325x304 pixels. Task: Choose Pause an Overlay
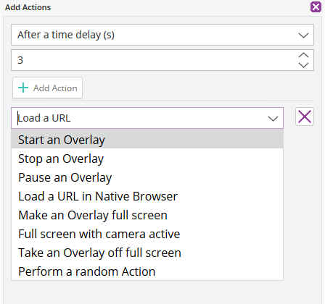[x=147, y=177]
